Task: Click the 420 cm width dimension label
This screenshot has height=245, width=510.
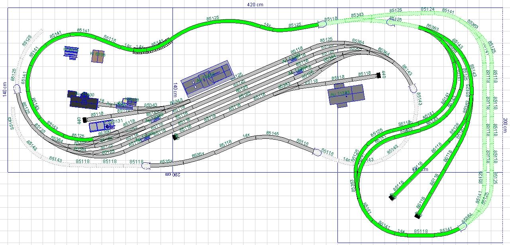Action: click(255, 5)
